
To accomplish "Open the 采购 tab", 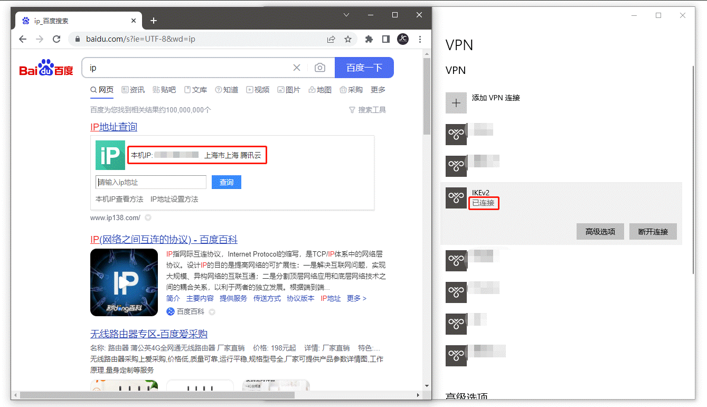I will click(351, 90).
